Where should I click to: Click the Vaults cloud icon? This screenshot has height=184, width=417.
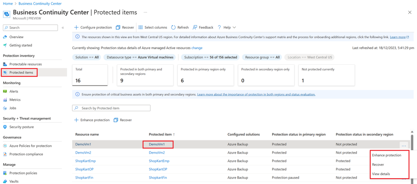[5, 182]
